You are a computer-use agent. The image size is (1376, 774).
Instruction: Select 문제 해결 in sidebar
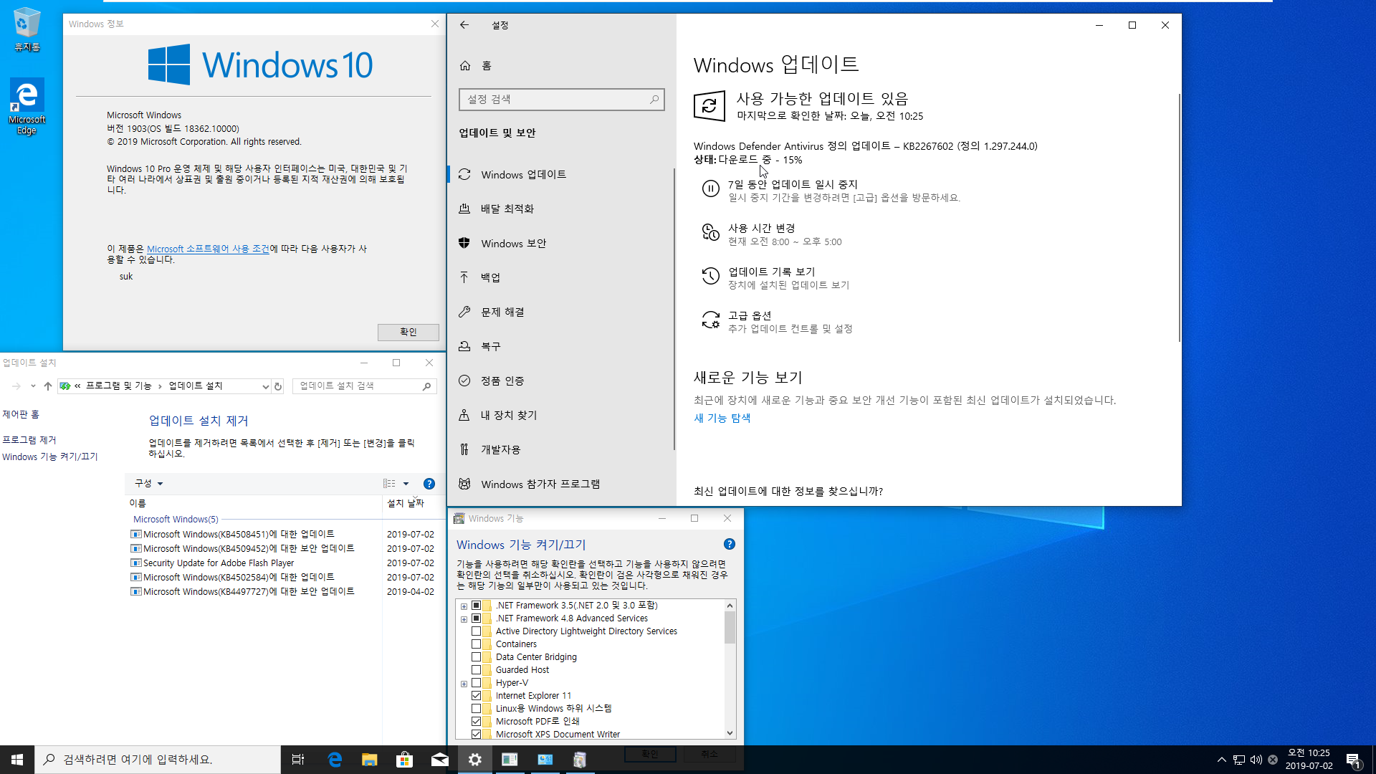coord(560,312)
